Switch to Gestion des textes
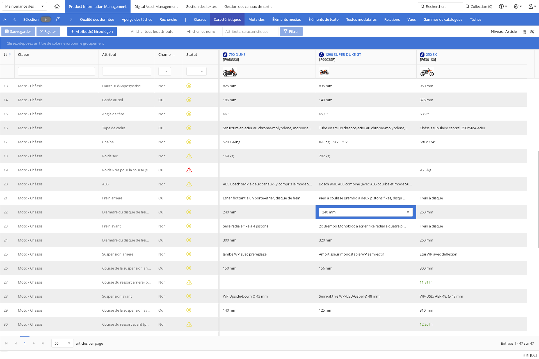The width and height of the screenshot is (539, 359). point(201,6)
